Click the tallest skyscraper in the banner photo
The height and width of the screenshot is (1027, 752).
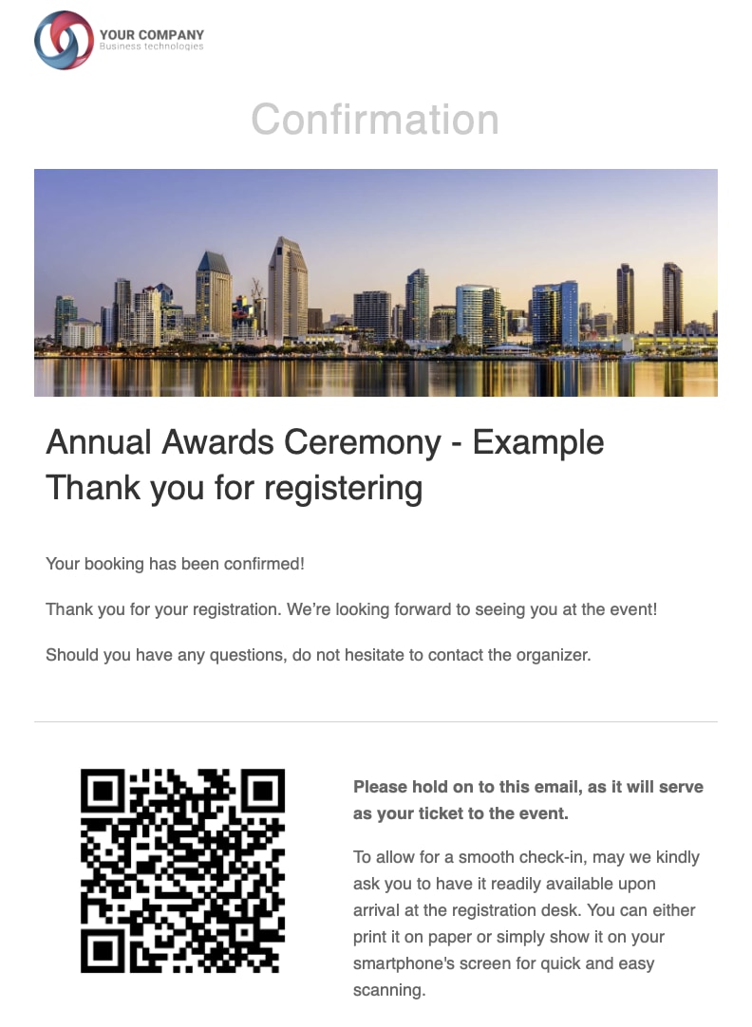pyautogui.click(x=287, y=285)
